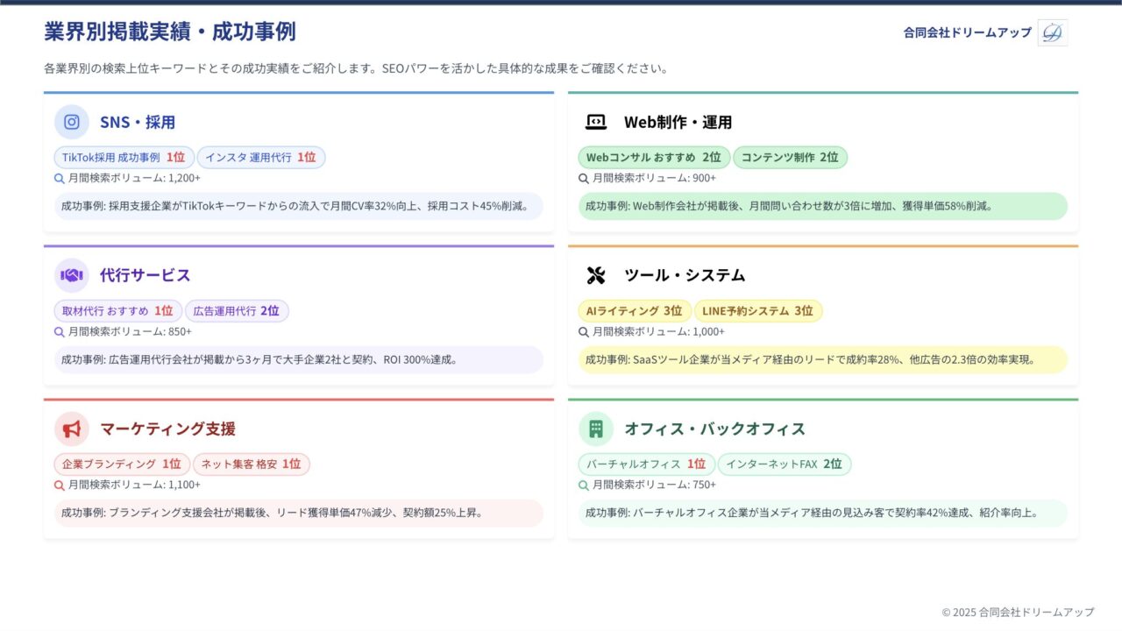Click the 取材代行 おすすめ keyword tag

coord(117,311)
